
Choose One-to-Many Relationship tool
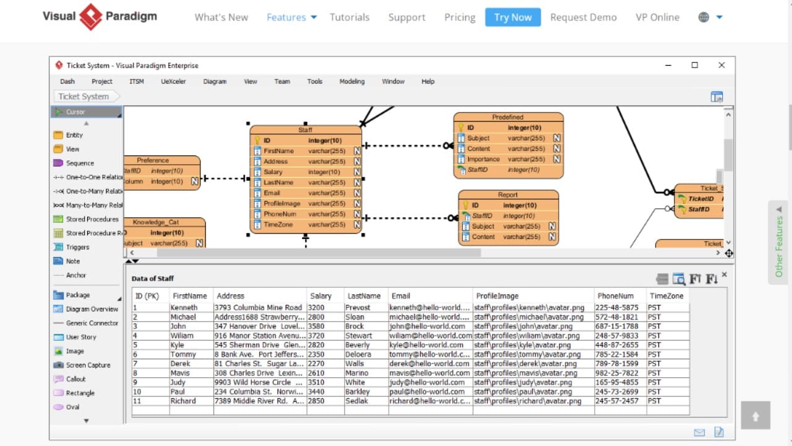(87, 191)
